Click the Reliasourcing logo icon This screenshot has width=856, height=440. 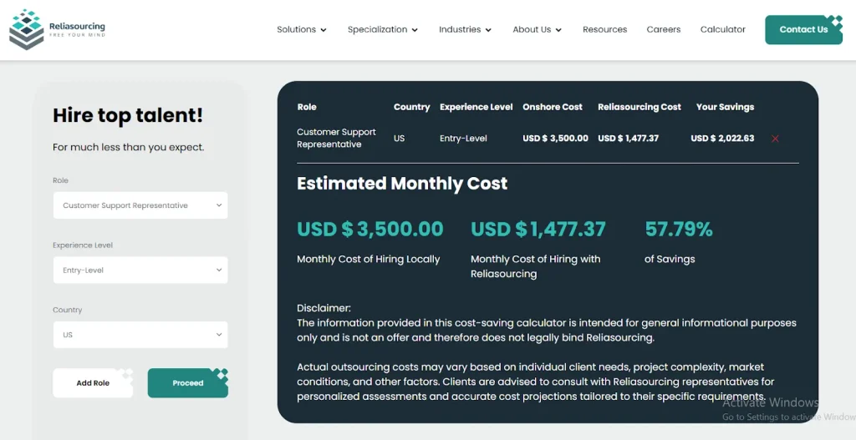pos(26,29)
